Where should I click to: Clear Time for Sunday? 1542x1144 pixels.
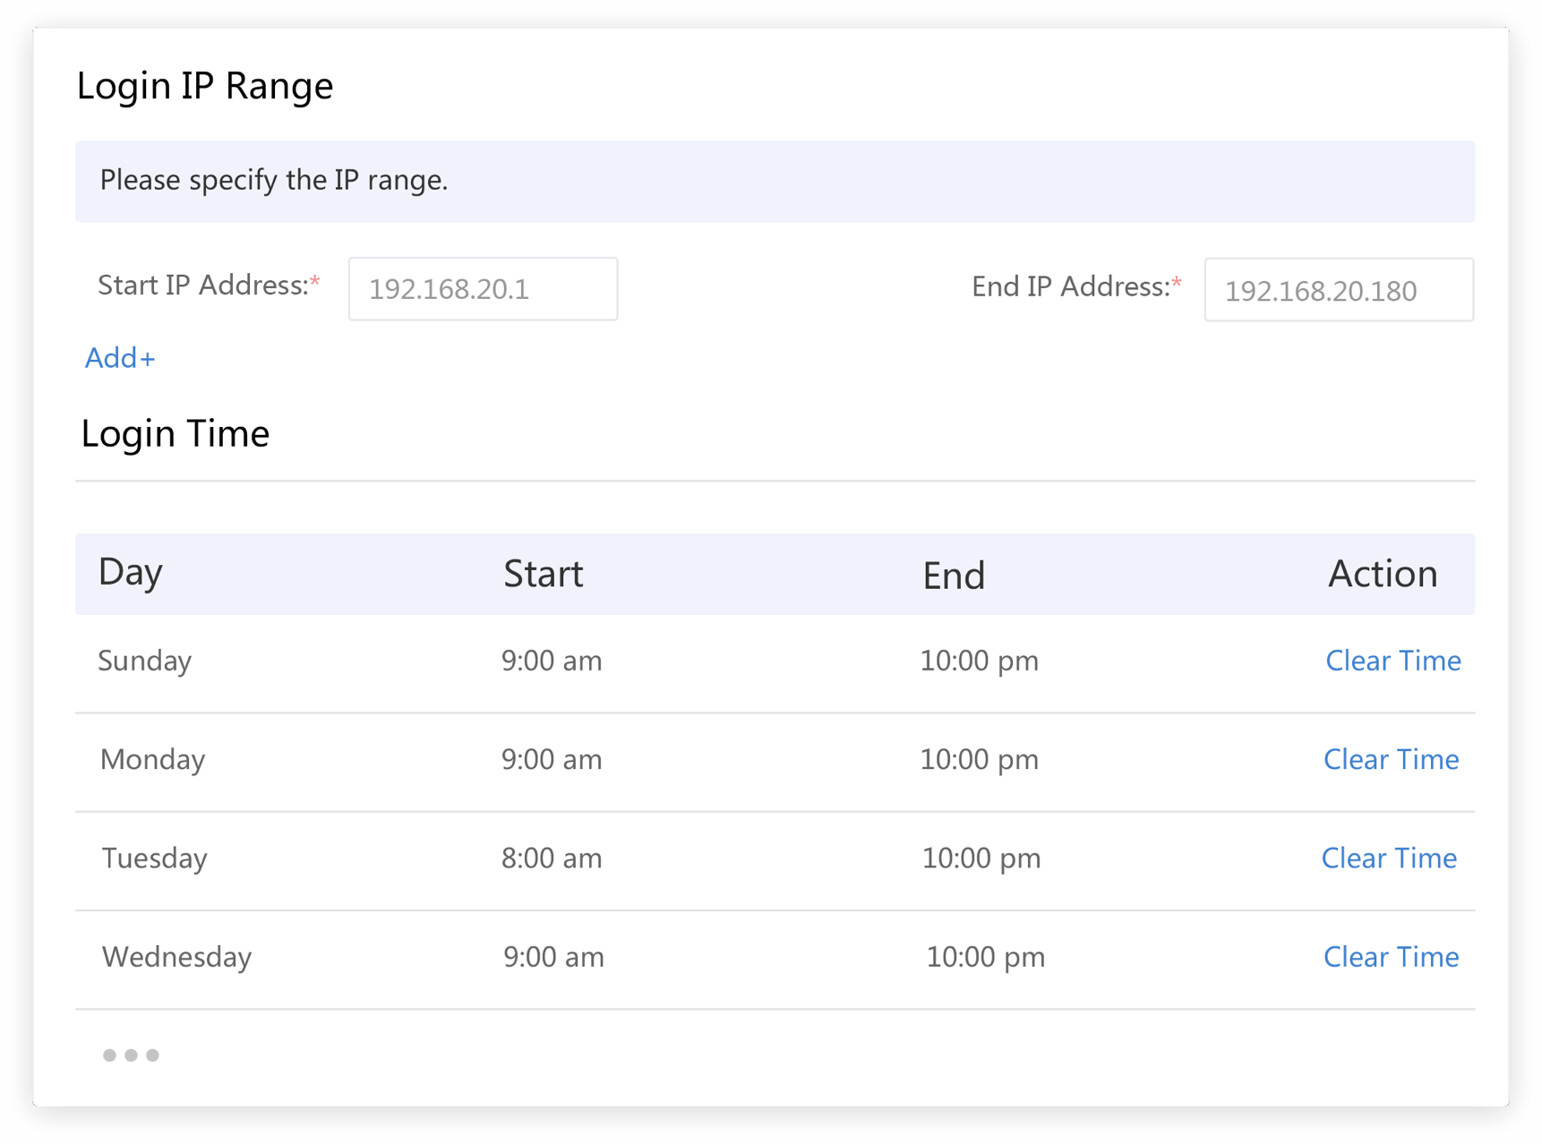[x=1392, y=661]
